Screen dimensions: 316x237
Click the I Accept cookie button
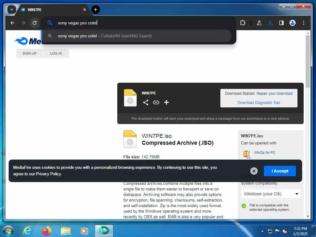click(280, 171)
